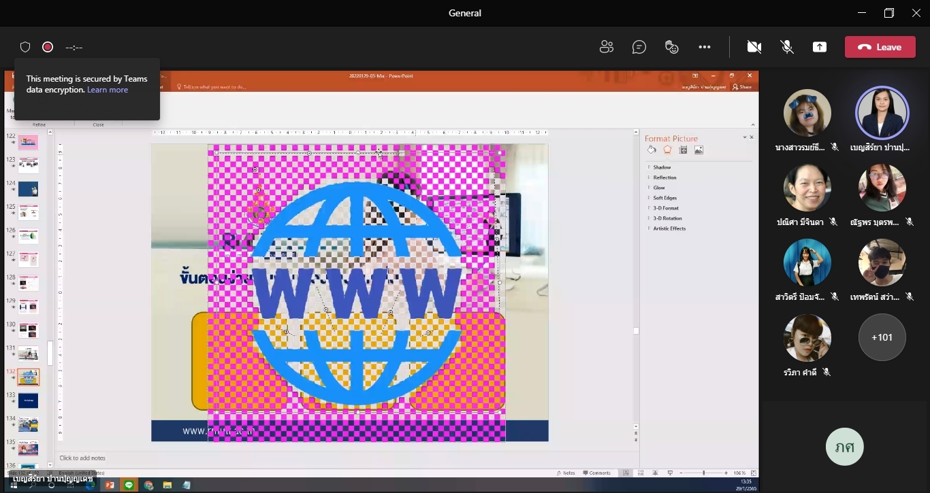The image size is (930, 493).
Task: Unmute the microphone
Action: (787, 47)
